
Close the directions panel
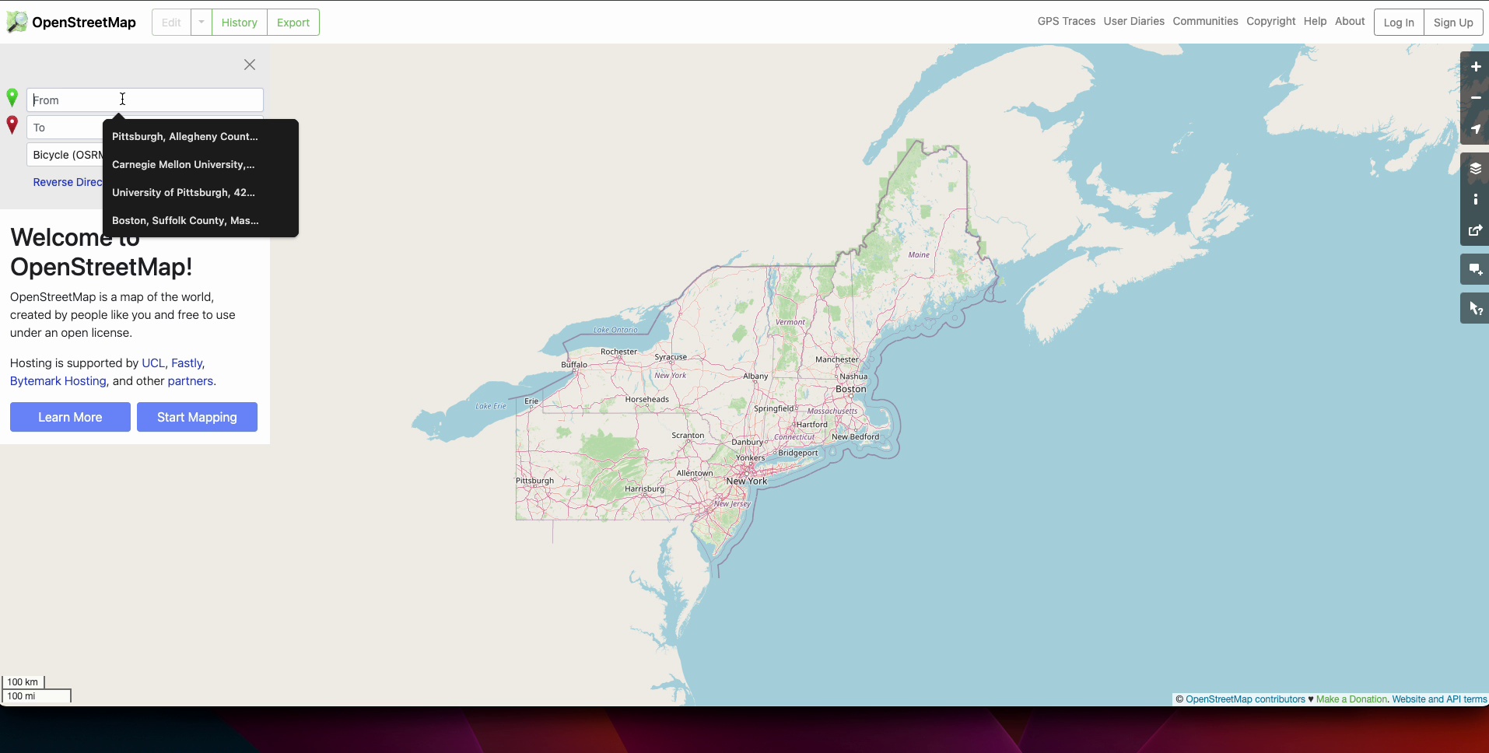pyautogui.click(x=250, y=65)
